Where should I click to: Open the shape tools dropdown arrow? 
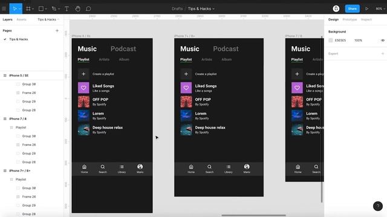[x=46, y=9]
